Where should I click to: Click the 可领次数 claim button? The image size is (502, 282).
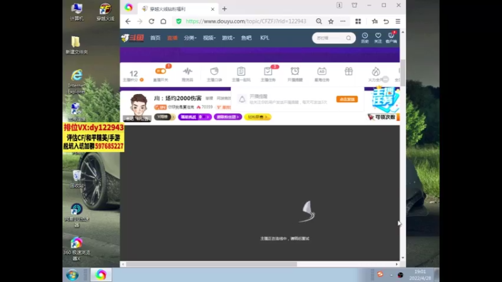point(383,117)
